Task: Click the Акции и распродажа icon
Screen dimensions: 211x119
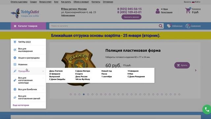Action: click(x=15, y=58)
